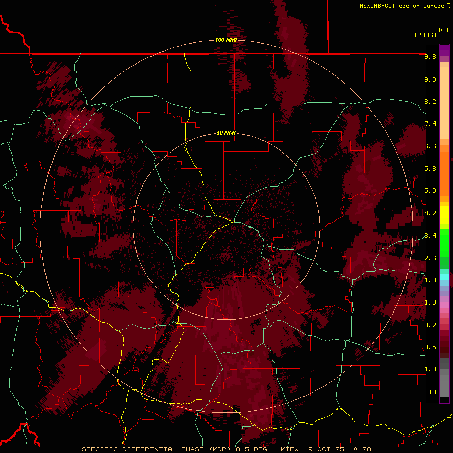Pick the yellow segment of the color bar
The width and height of the screenshot is (453, 453).
(x=444, y=215)
